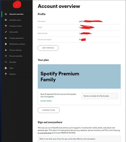Screen dimensions: 126x142
Task: Click the red-covered logo at top of sidebar
Action: click(17, 5)
